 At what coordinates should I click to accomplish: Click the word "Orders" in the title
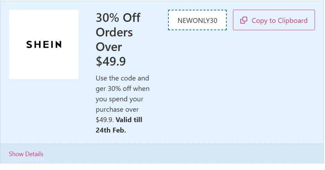click(114, 32)
